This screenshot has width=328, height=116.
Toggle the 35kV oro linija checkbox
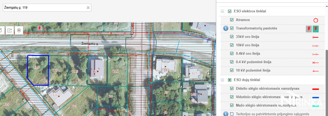tap(232, 37)
